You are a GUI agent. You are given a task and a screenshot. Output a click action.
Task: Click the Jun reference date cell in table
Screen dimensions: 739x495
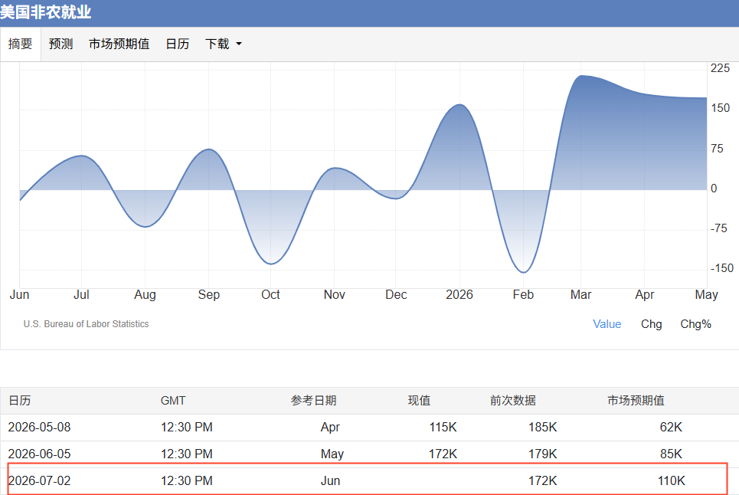pos(330,481)
